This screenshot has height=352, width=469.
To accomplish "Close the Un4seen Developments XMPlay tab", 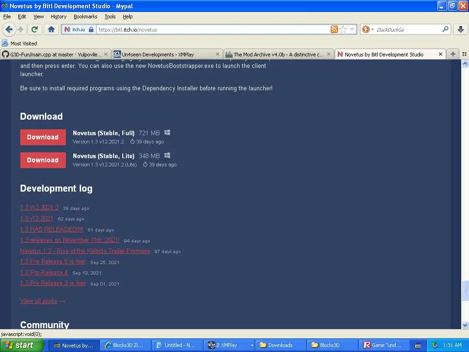I will [218, 54].
